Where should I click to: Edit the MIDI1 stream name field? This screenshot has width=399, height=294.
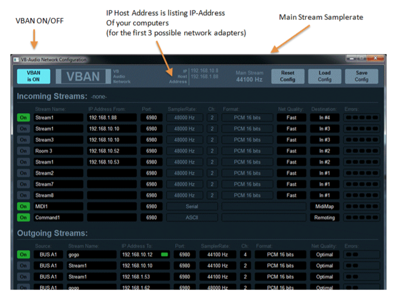click(58, 206)
